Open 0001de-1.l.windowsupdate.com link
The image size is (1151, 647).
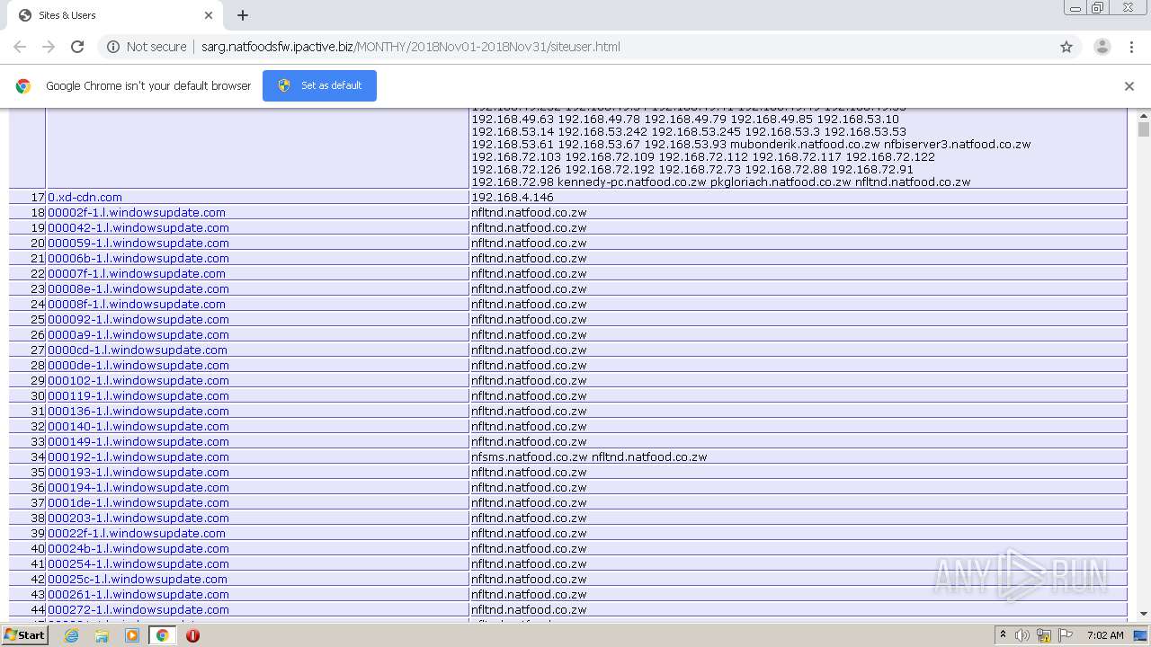coord(138,502)
